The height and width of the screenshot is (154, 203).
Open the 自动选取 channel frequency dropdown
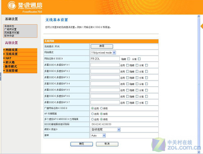[x=105, y=129]
